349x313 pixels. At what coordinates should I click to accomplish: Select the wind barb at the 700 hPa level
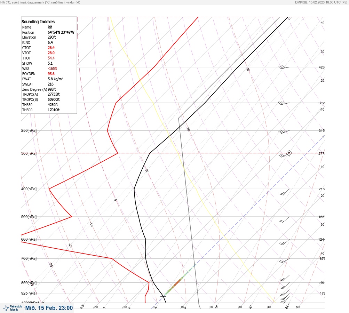pos(284,260)
